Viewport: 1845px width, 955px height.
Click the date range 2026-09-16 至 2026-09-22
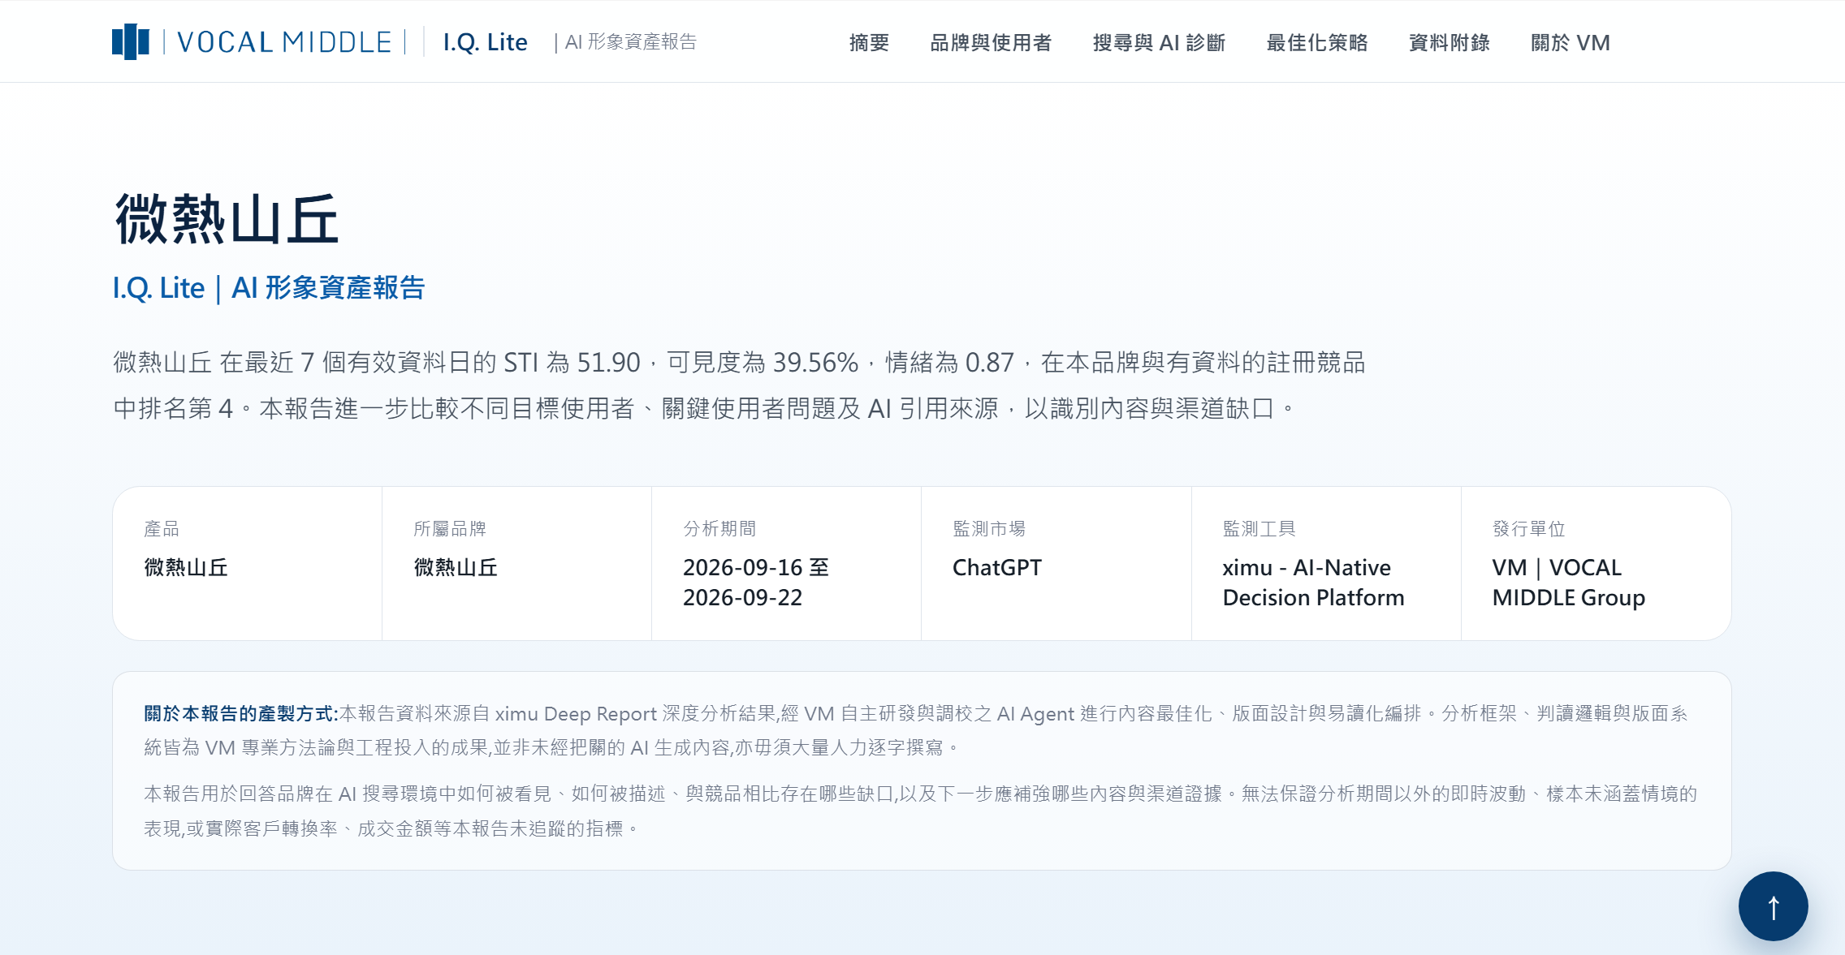[756, 583]
